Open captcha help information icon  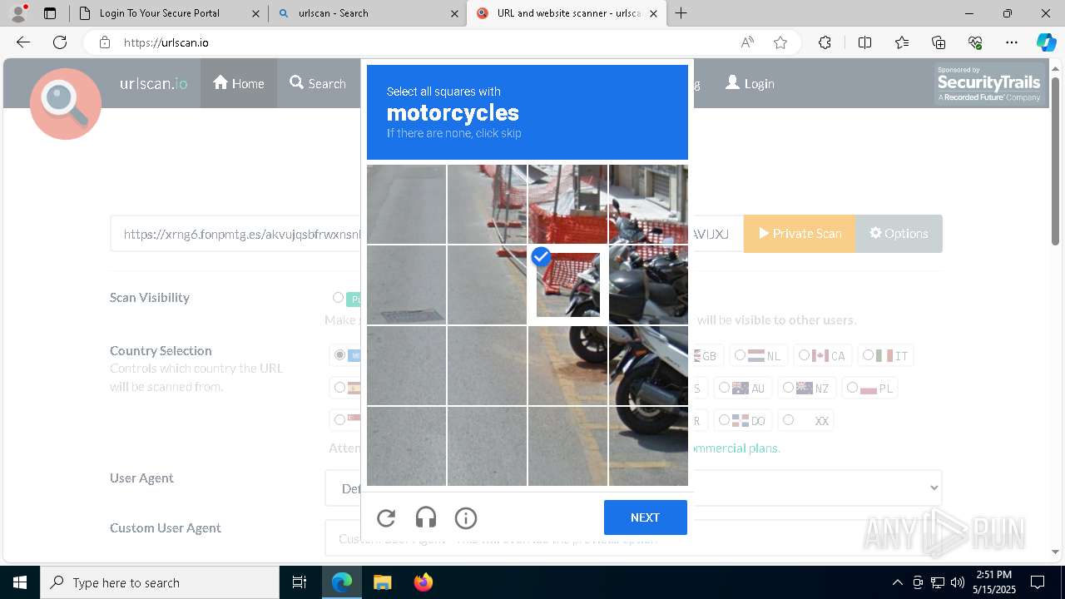466,518
